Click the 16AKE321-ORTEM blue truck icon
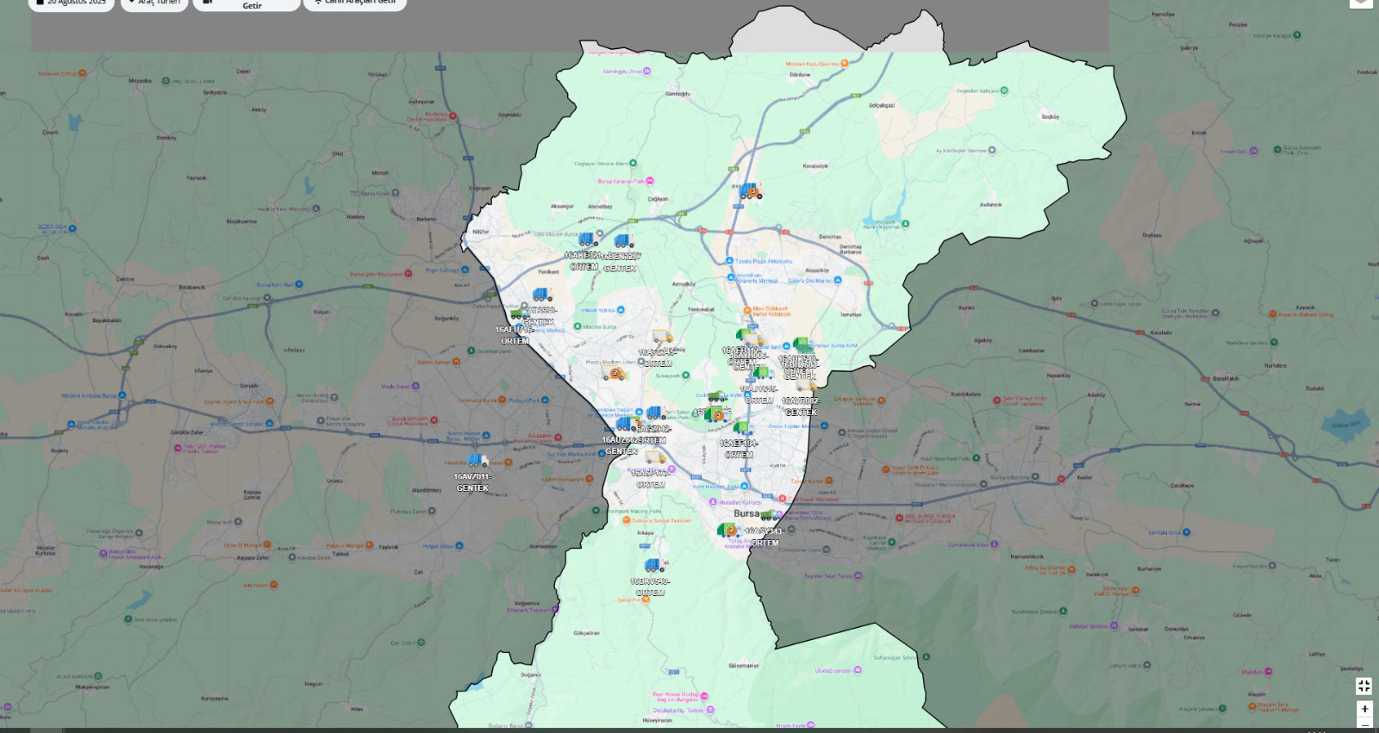 588,239
